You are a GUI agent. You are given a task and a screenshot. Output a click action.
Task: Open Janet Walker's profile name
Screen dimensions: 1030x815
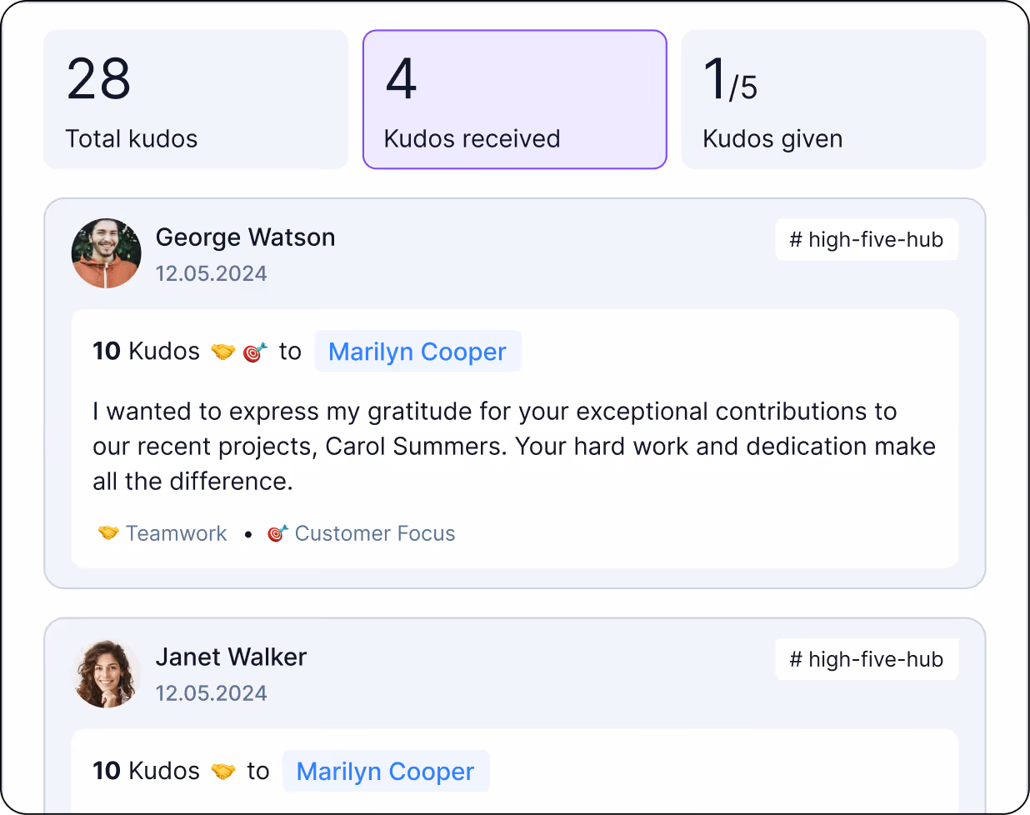tap(231, 657)
